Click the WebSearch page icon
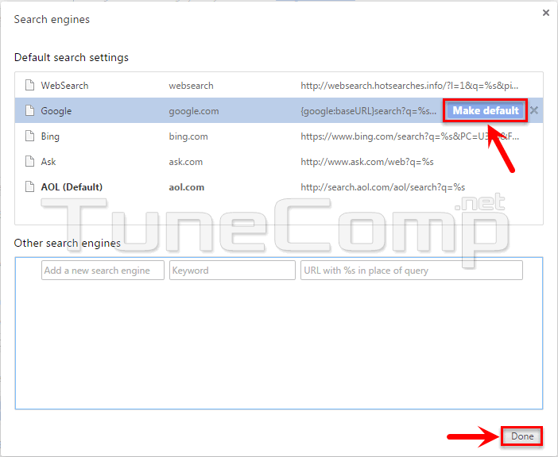Image resolution: width=558 pixels, height=457 pixels. click(x=30, y=85)
